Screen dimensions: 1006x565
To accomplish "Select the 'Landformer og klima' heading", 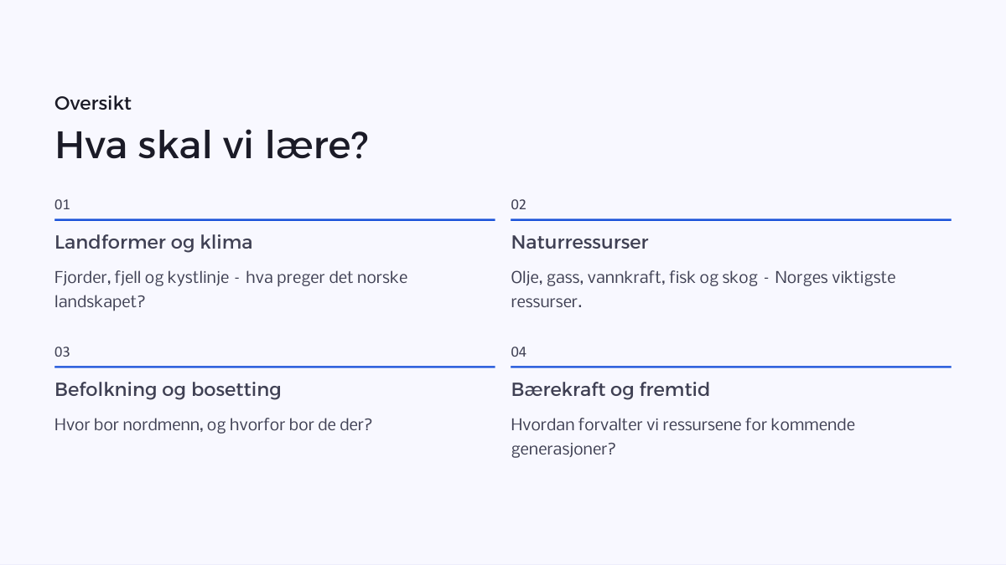I will coord(153,243).
